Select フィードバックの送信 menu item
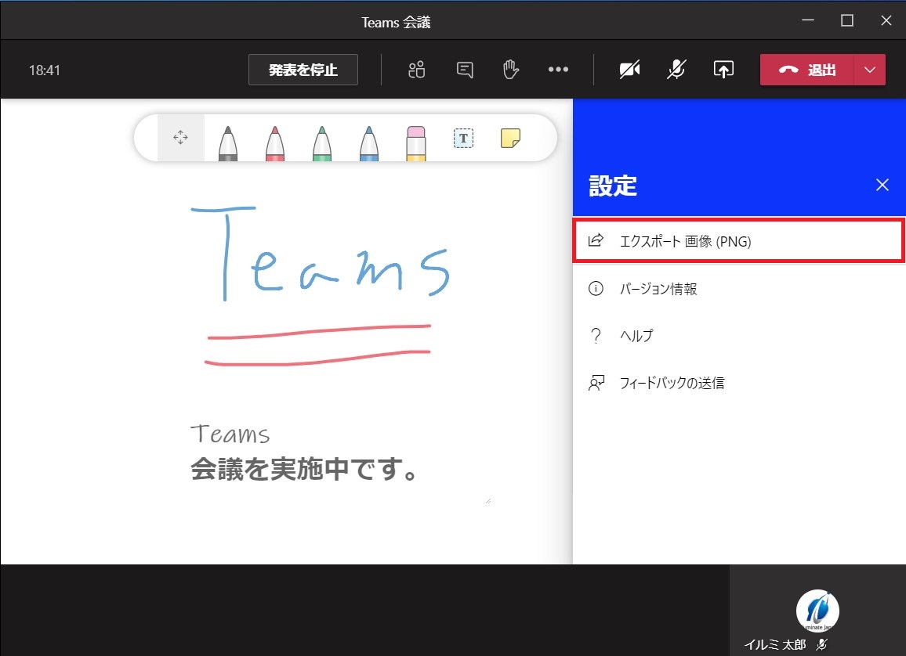Viewport: 906px width, 656px height. tap(738, 383)
